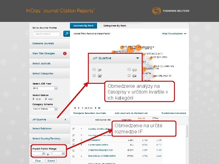
Task: Select the Biological Conservation row checkbox
Action: [x=74, y=156]
